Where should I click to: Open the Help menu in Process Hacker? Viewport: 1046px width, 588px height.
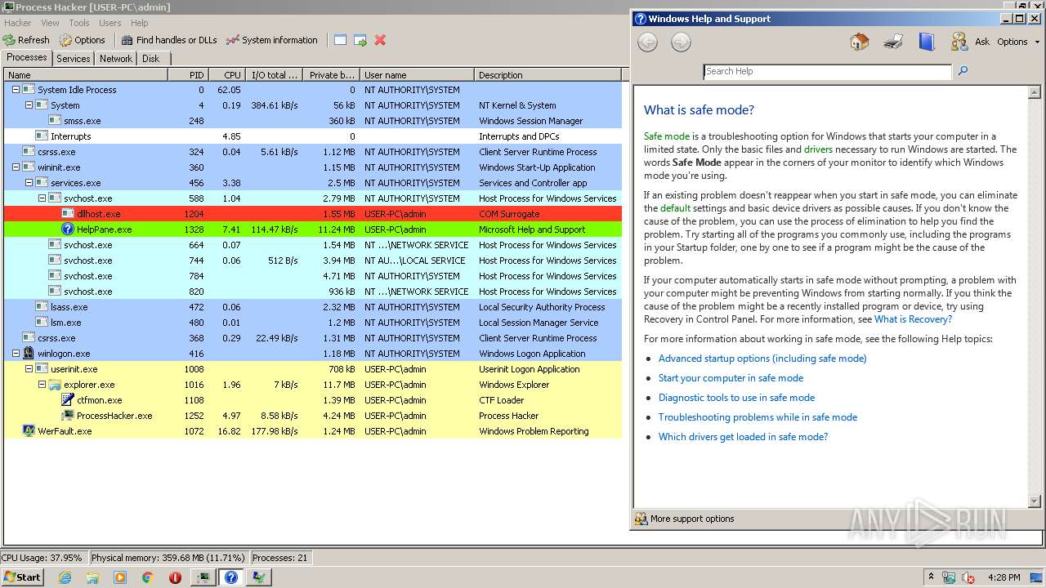pyautogui.click(x=140, y=23)
